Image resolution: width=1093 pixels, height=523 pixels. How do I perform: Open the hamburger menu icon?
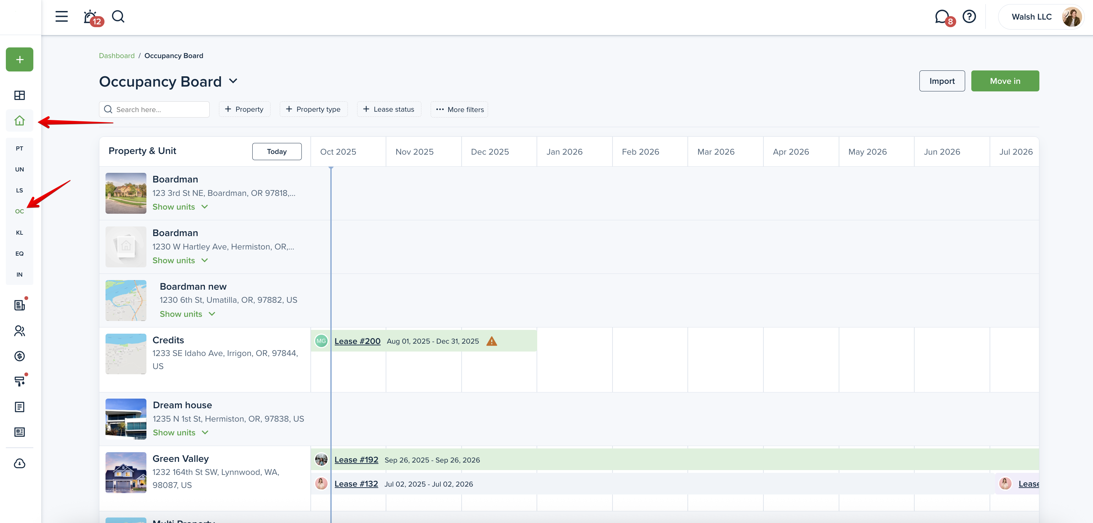[62, 16]
